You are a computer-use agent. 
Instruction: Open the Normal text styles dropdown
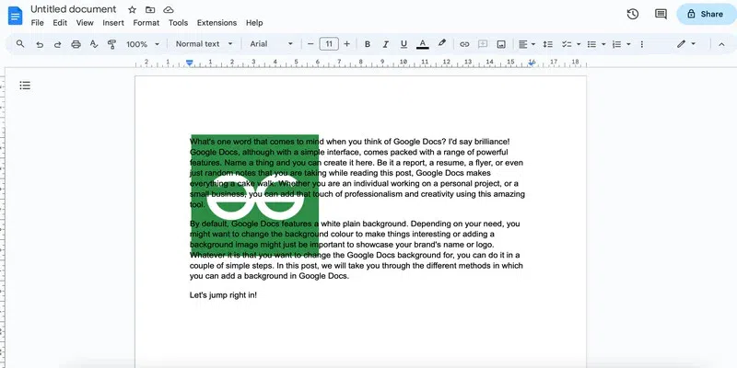pos(204,44)
